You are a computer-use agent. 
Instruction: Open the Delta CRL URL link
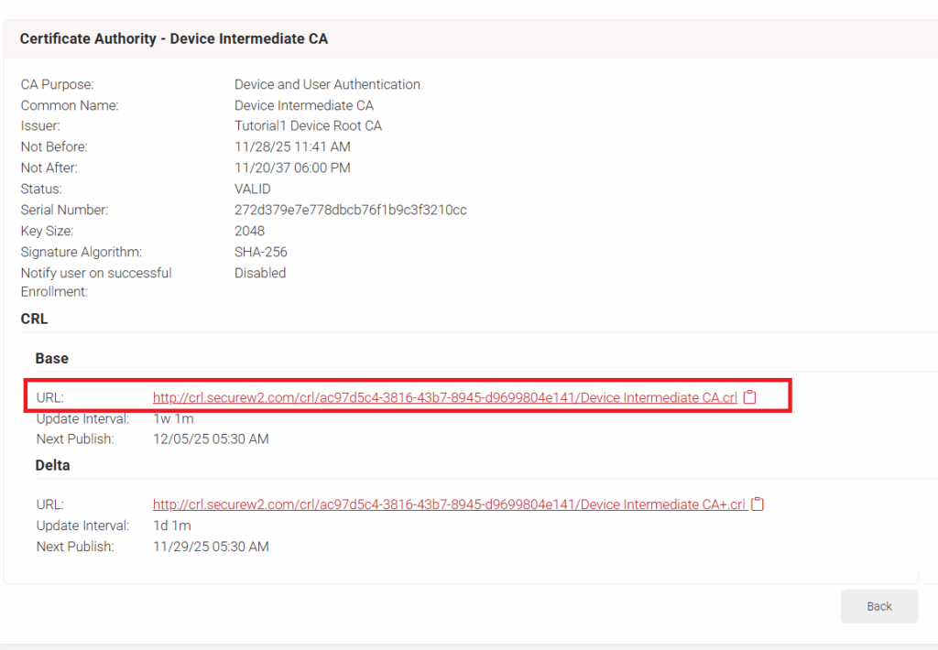[x=449, y=504]
